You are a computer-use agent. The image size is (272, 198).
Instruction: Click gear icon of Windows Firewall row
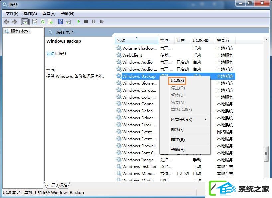119,146
